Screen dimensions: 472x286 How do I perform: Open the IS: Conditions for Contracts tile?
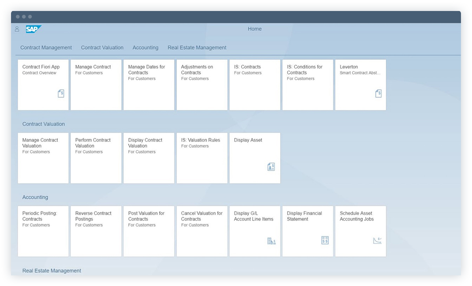click(x=307, y=84)
